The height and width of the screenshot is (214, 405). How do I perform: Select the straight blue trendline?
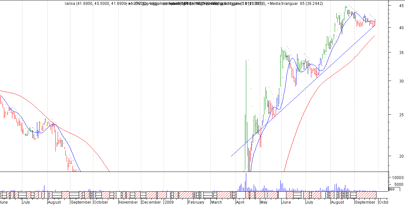[303, 91]
